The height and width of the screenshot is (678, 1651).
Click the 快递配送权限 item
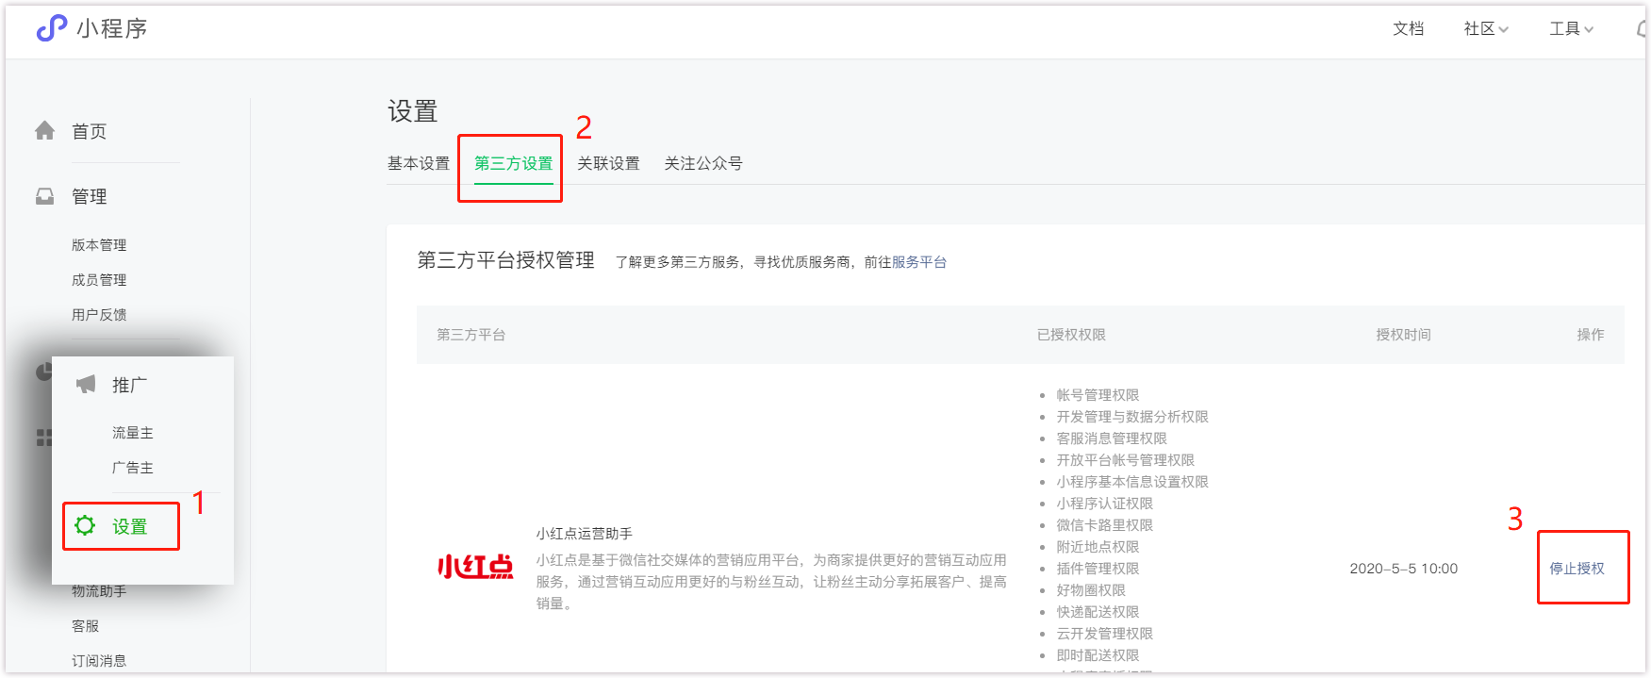[x=1098, y=612]
